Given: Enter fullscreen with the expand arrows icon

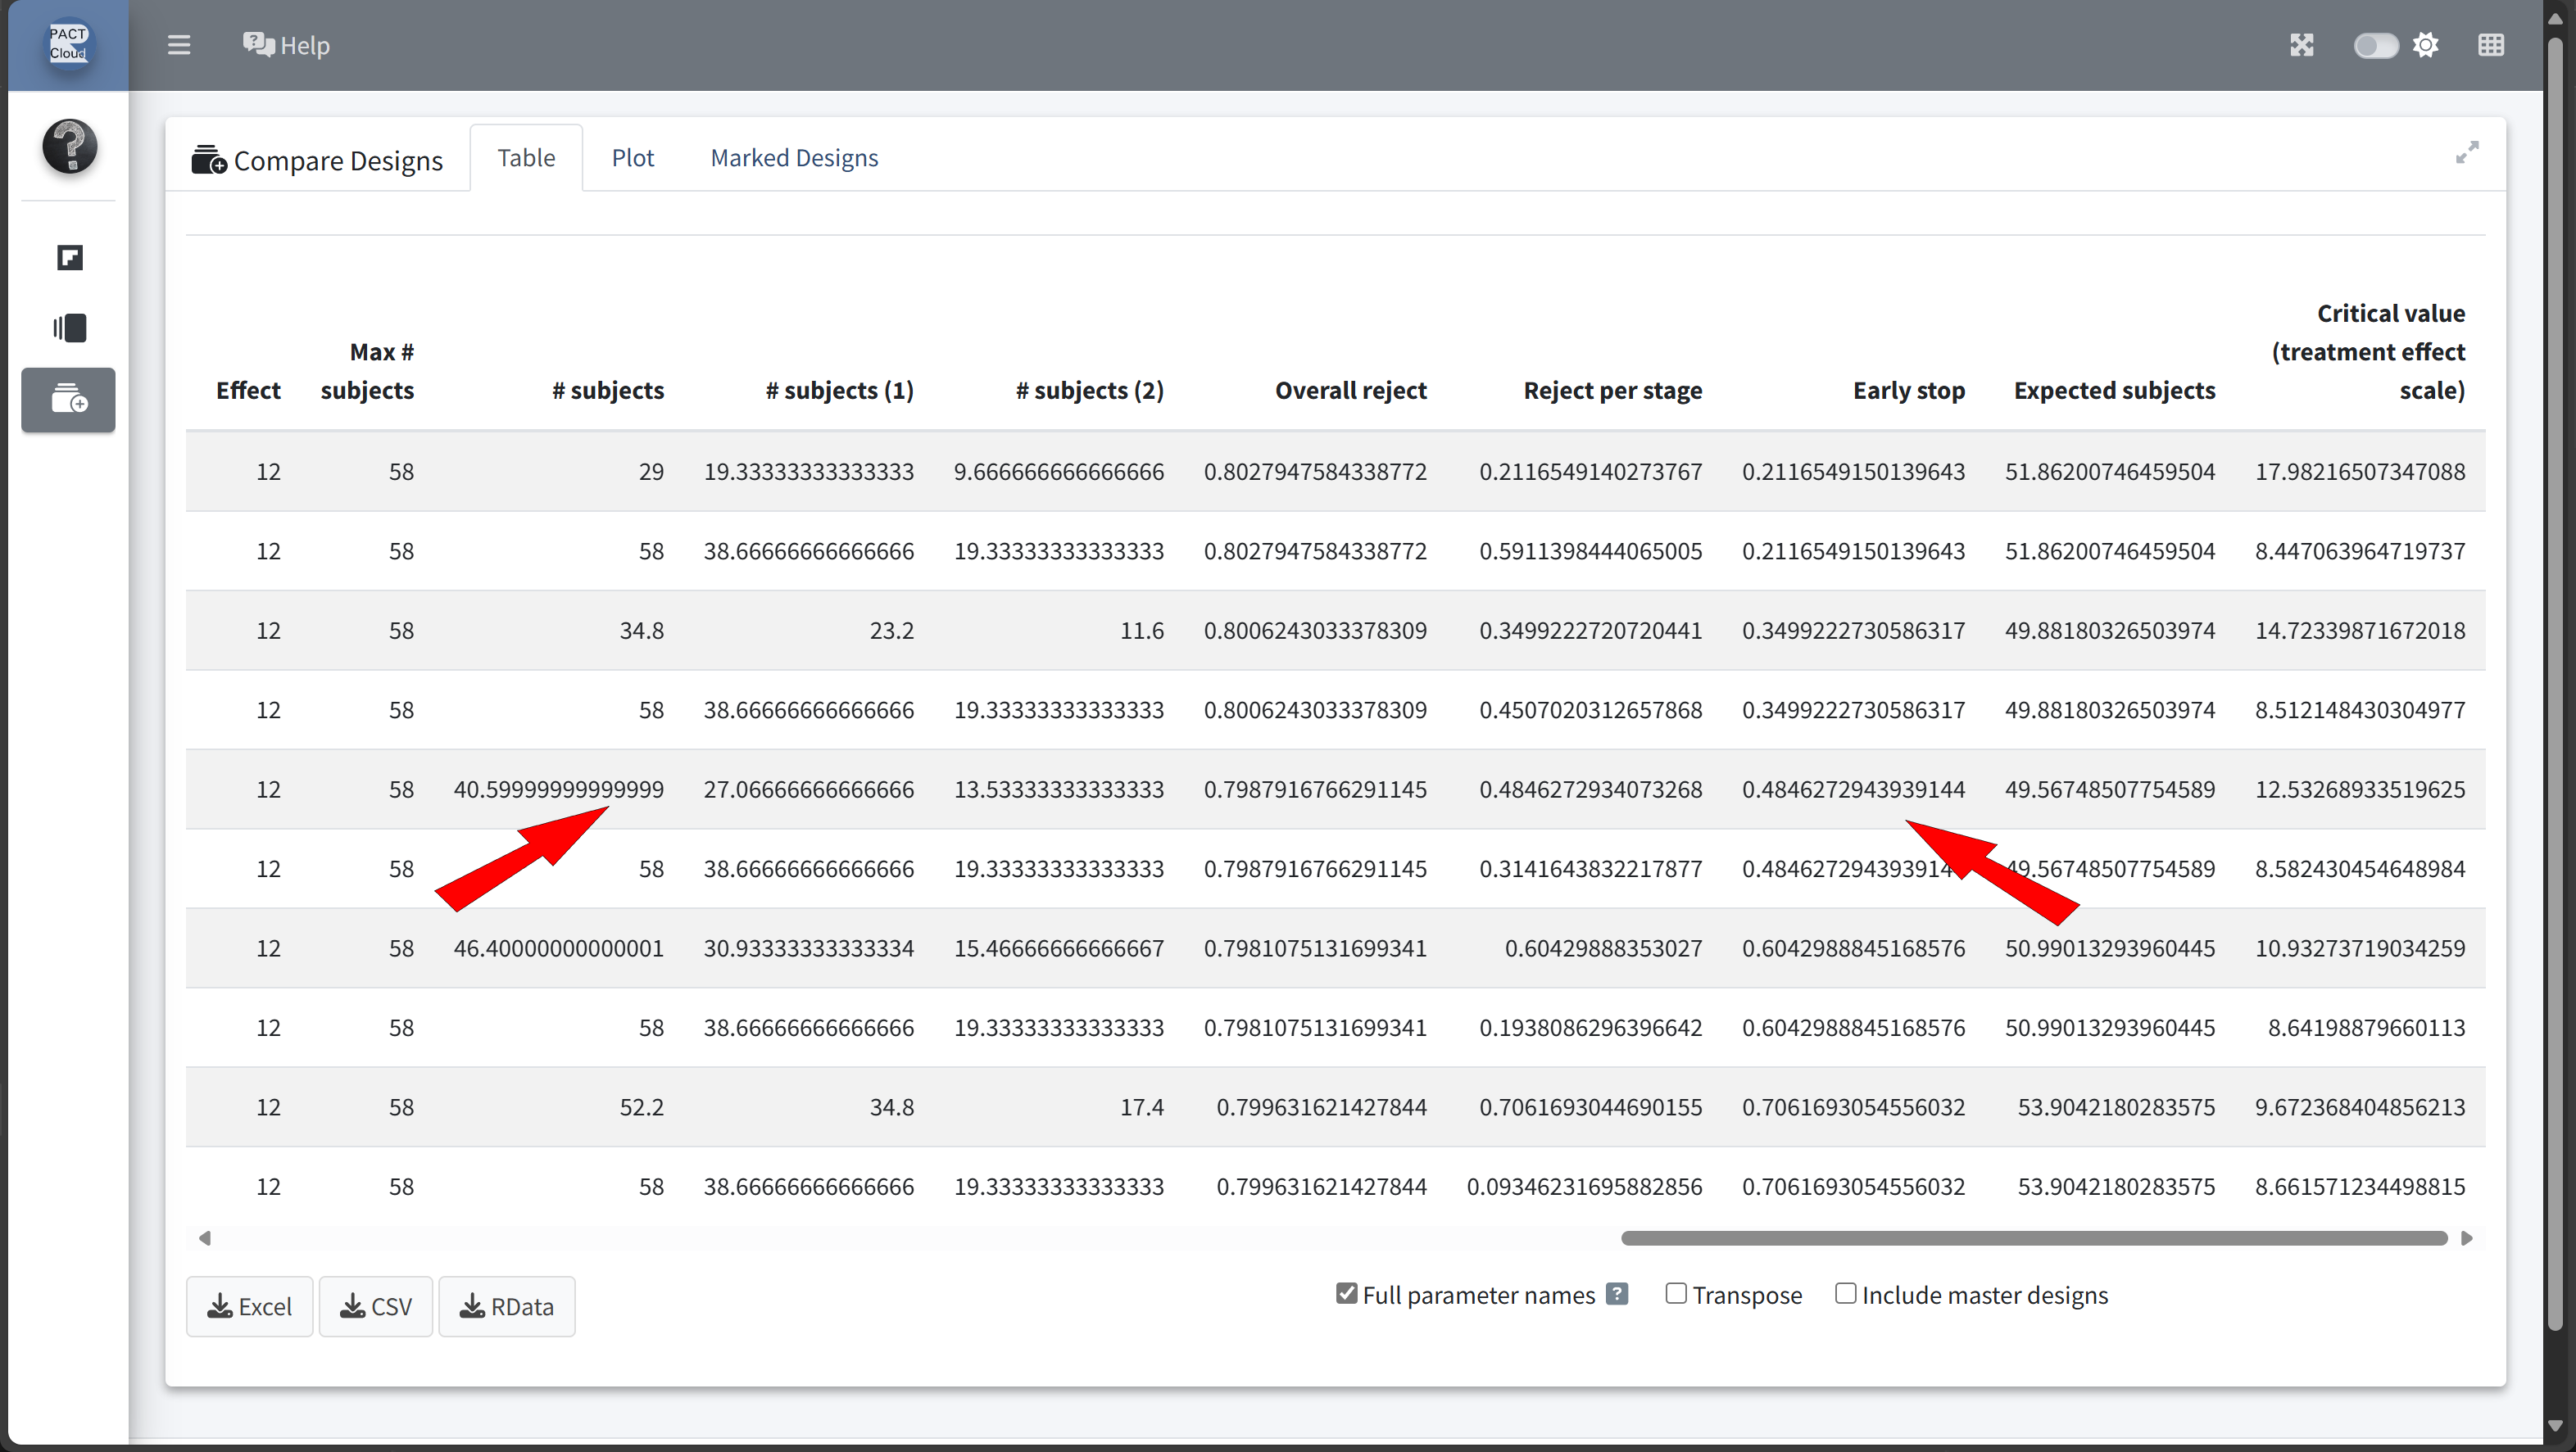Looking at the screenshot, I should [x=2302, y=45].
